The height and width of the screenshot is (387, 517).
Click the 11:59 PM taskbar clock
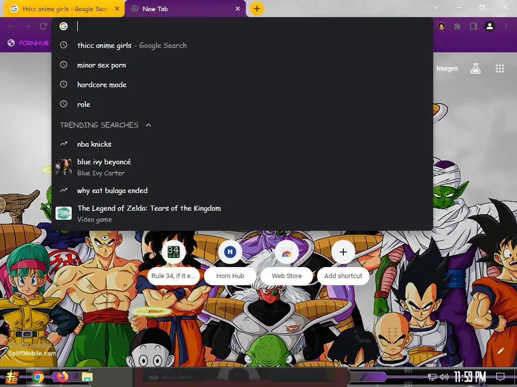(x=470, y=377)
